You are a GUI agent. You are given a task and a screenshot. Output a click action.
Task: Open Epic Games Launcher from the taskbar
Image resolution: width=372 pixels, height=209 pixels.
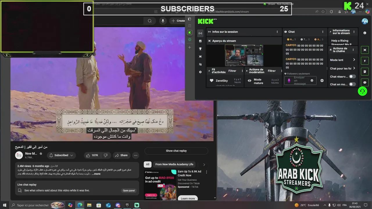[127, 205]
